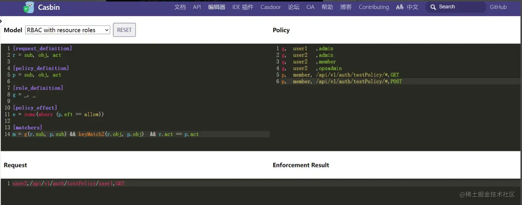
Task: Click the language translate icon
Action: pyautogui.click(x=399, y=7)
